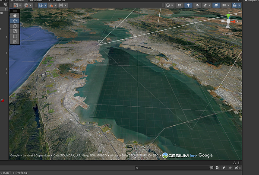259x175 pixels.
Task: Switch to the Game tab
Action: [38, 1]
